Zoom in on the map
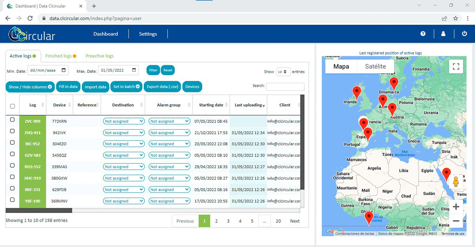 456,206
